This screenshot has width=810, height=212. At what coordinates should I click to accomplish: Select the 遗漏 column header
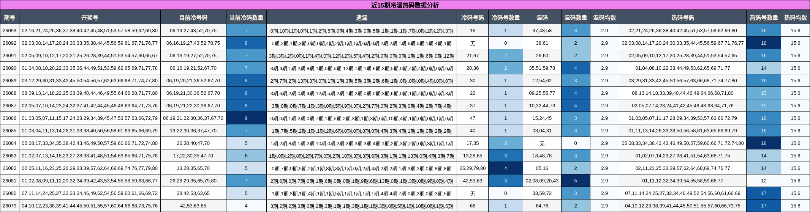(x=362, y=17)
